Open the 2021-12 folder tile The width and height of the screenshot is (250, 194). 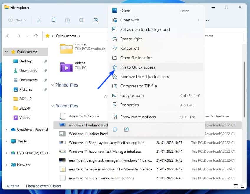point(83,48)
